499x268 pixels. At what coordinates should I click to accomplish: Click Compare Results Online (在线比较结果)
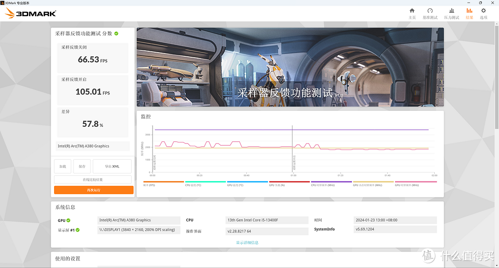click(92, 179)
